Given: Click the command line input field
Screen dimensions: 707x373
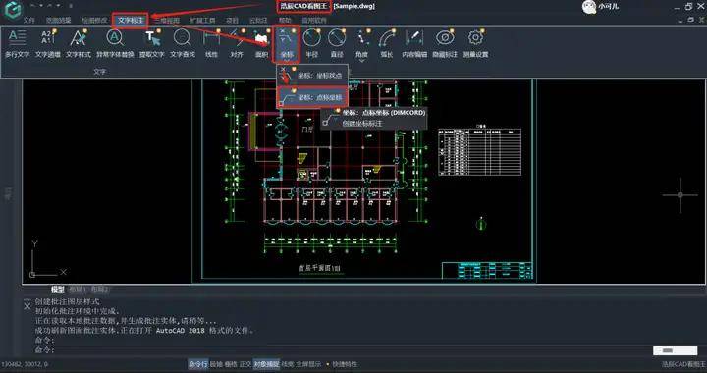Looking at the screenshot, I should click(343, 350).
